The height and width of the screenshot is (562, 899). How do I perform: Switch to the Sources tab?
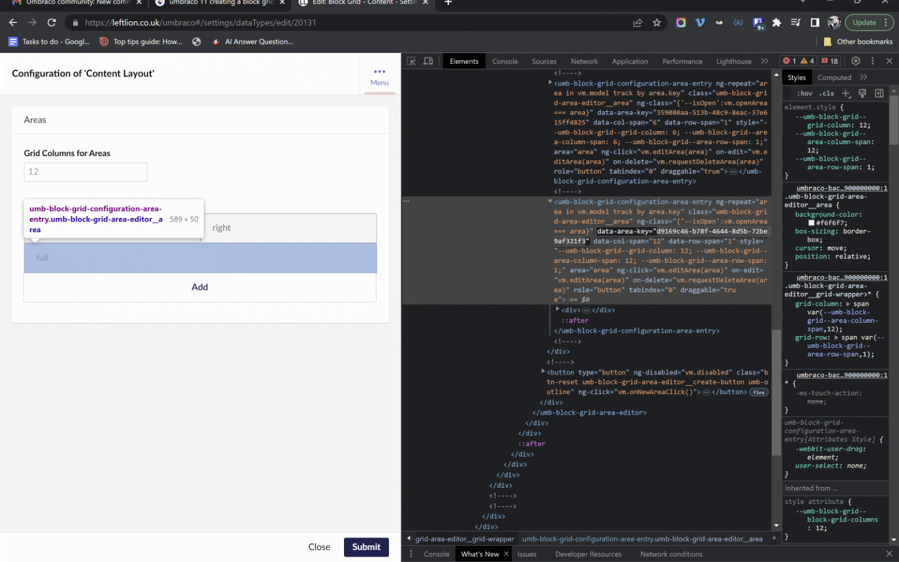pyautogui.click(x=544, y=61)
